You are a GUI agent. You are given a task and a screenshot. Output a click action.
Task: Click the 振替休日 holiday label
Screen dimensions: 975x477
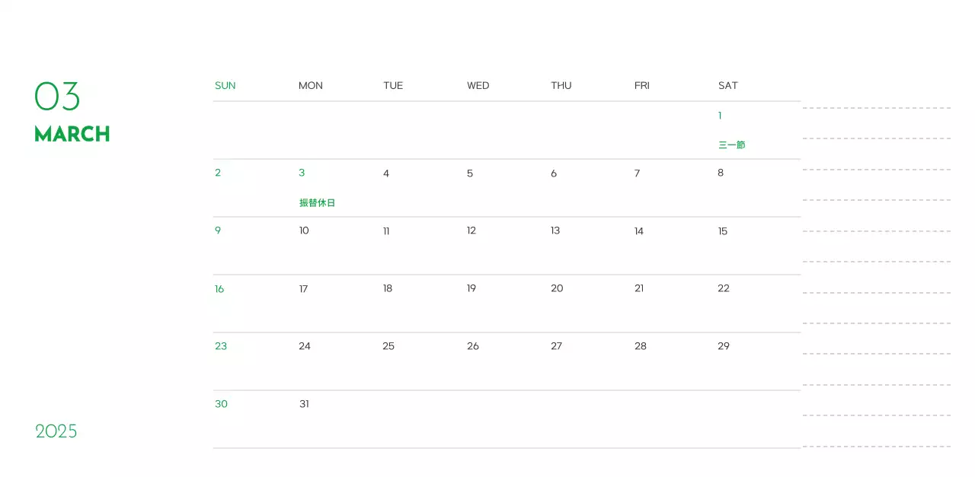(317, 203)
